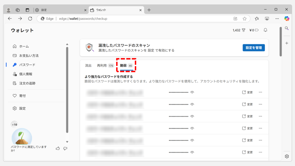This screenshot has width=295, height=166.
Task: Open split screen icon in address bar
Action: pyautogui.click(x=235, y=19)
